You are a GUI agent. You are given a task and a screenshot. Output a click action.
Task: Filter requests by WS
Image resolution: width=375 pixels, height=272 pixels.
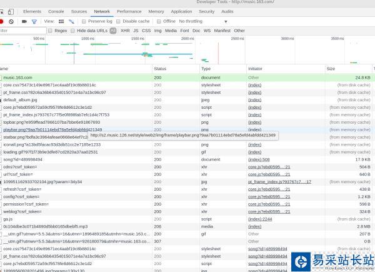[207, 31]
